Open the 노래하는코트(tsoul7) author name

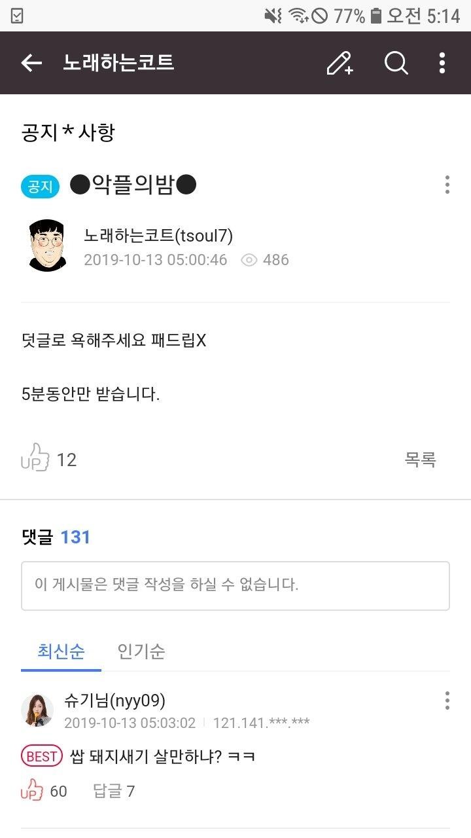coord(158,235)
